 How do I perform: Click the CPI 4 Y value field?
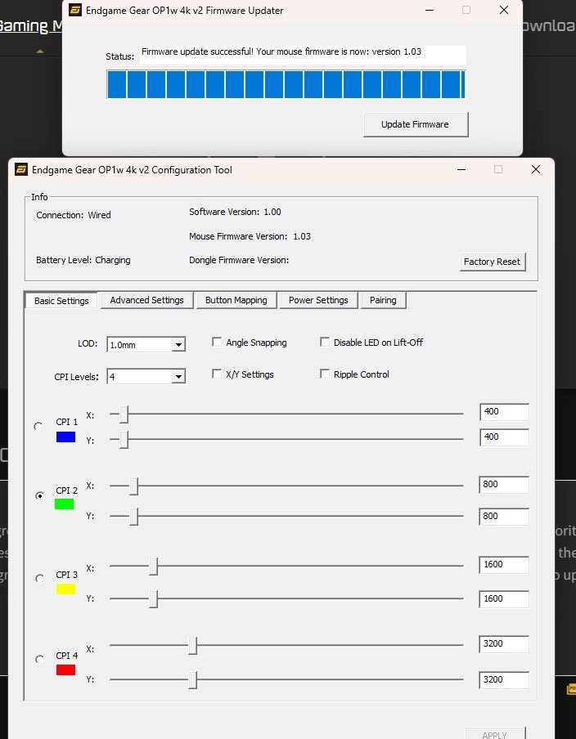[504, 680]
